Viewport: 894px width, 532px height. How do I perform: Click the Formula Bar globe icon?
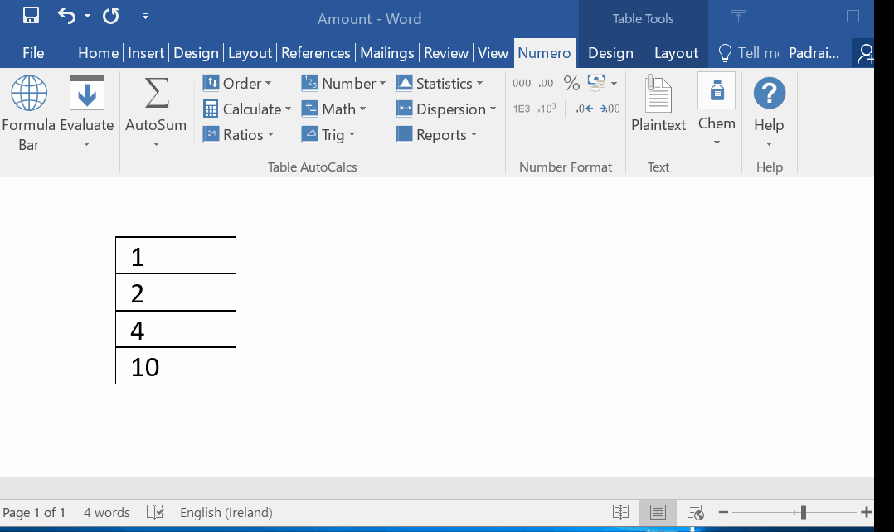tap(28, 93)
